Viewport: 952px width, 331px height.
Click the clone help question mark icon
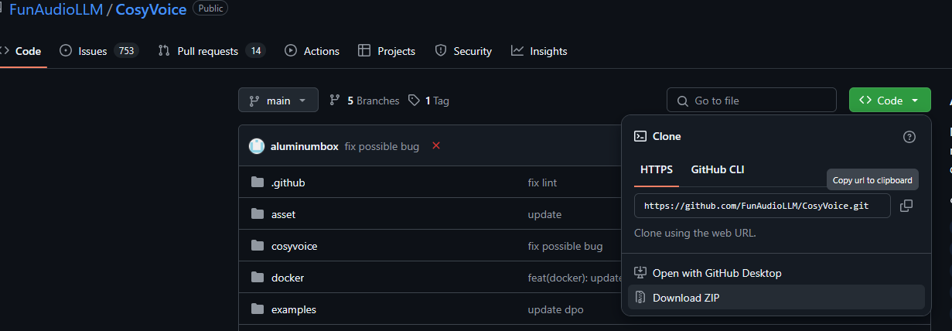click(909, 137)
